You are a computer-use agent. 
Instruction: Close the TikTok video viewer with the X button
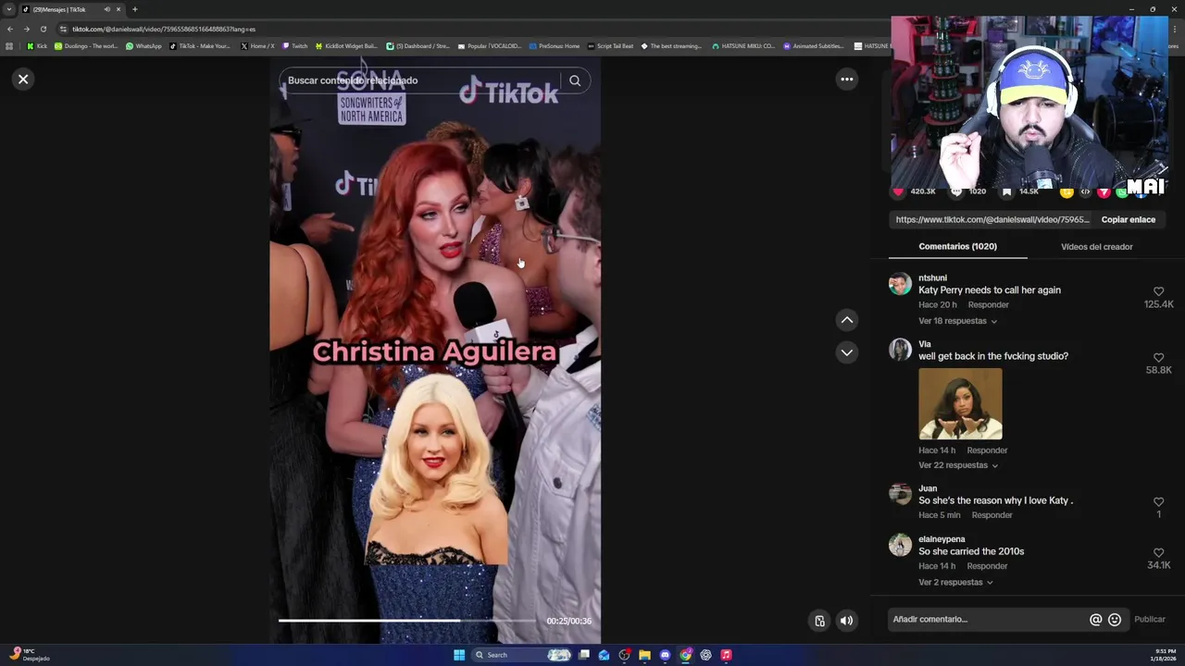(x=23, y=79)
